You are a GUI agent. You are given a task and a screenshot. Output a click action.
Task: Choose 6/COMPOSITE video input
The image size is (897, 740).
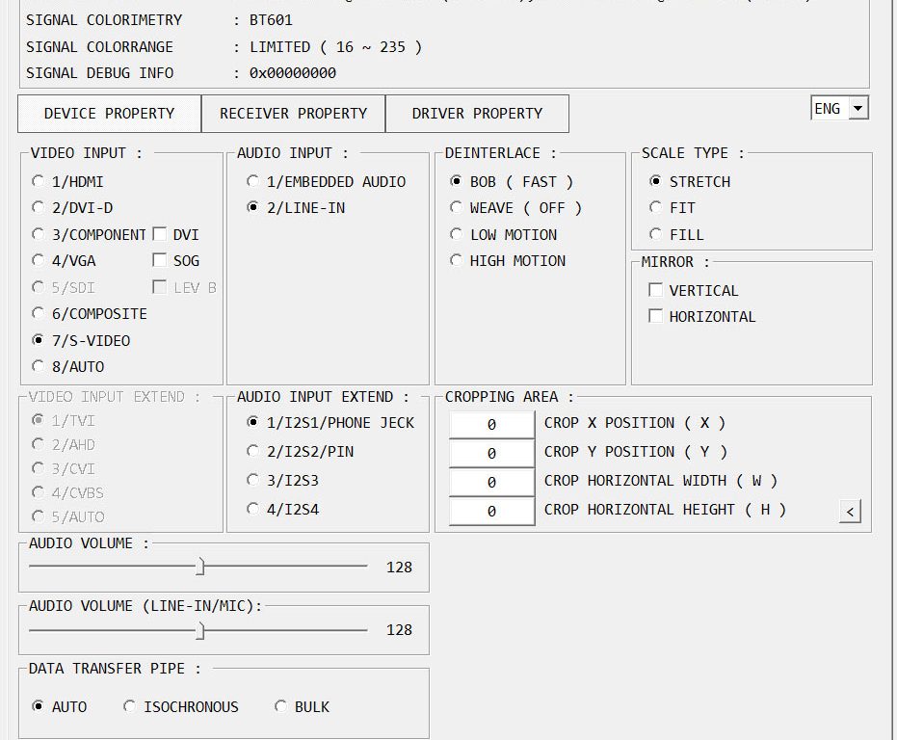[39, 313]
